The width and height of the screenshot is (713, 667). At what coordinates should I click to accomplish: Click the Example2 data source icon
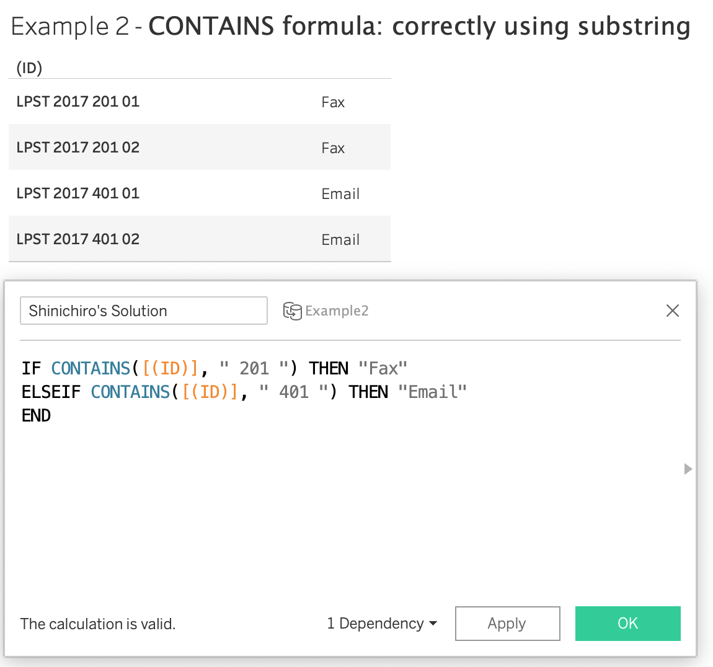(x=292, y=311)
